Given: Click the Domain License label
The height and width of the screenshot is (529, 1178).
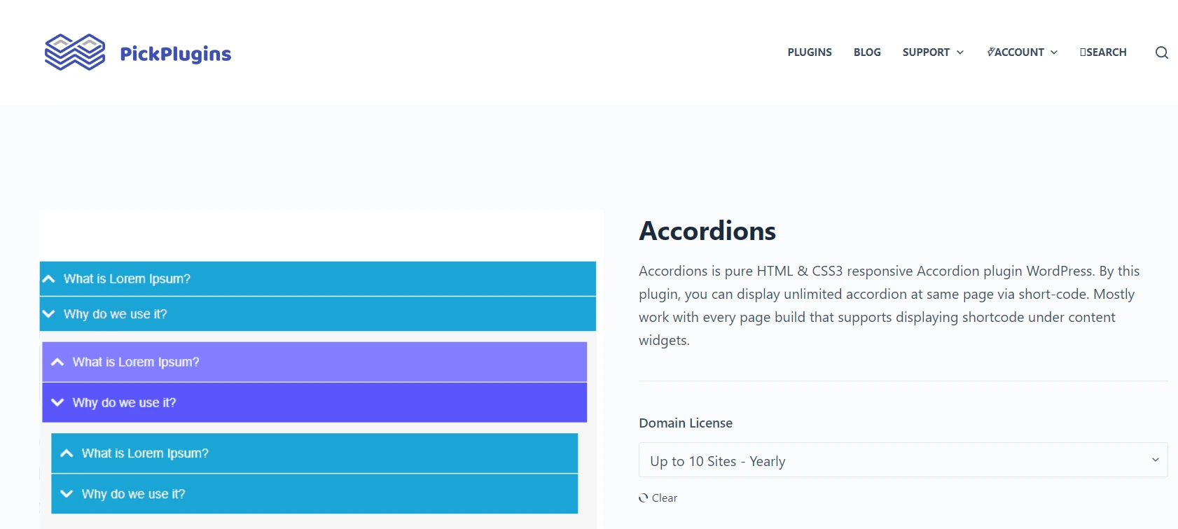Looking at the screenshot, I should tap(686, 423).
